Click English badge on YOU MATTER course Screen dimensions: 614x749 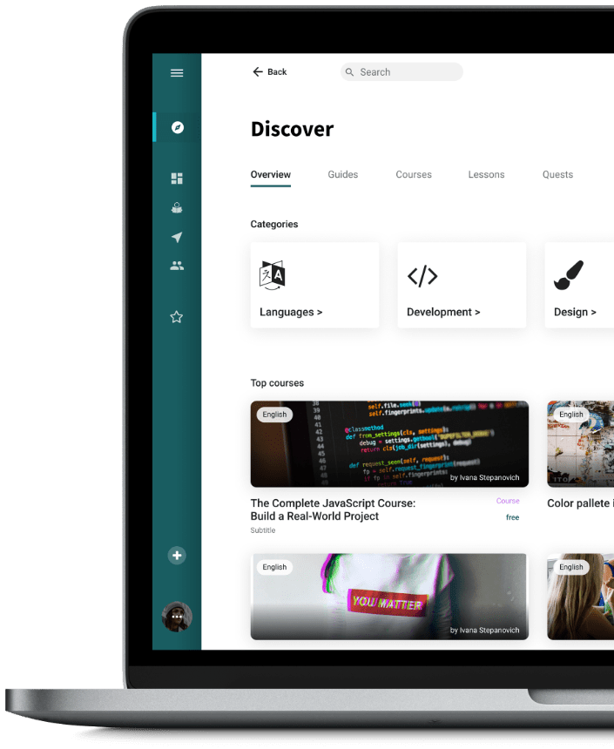pos(274,567)
